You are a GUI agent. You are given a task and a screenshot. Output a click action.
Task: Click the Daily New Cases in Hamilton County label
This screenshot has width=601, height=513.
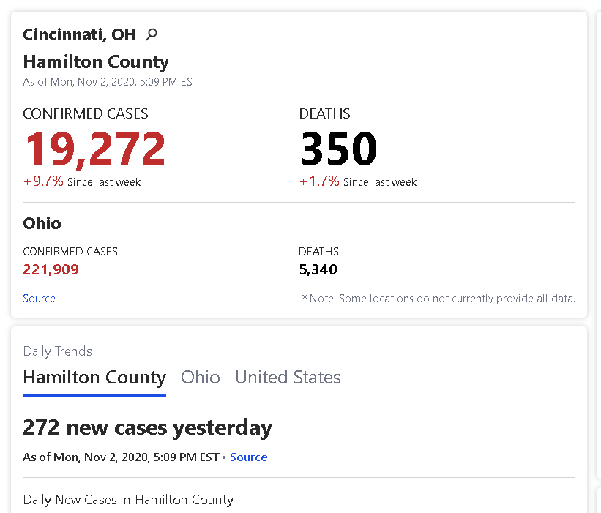click(x=128, y=500)
